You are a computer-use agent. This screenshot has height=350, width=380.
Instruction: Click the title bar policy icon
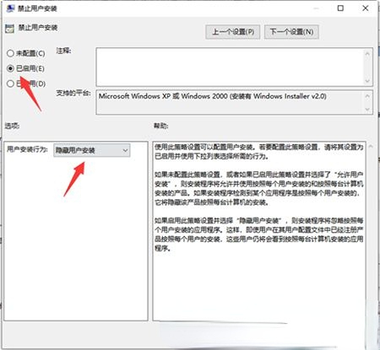(10, 8)
